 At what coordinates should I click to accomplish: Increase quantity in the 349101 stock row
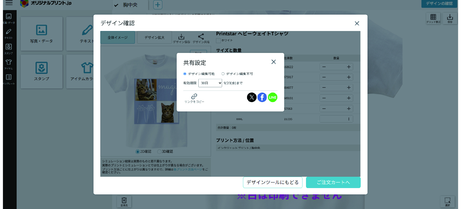click(x=349, y=98)
